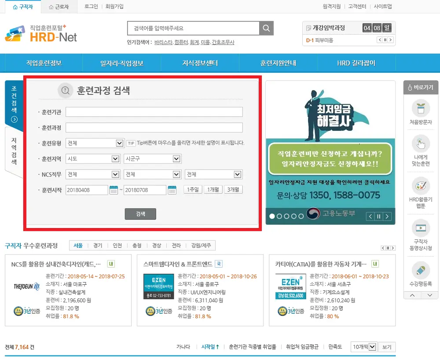
Task: Show previous 우수훈련과정 cards
Action: (383, 248)
